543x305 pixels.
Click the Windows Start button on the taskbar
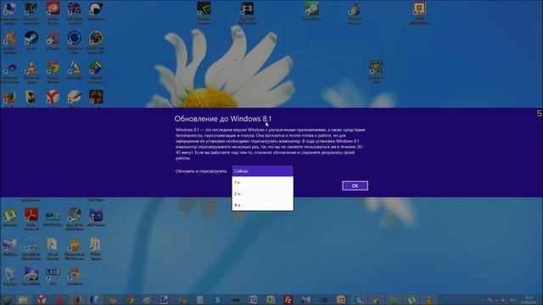pyautogui.click(x=7, y=299)
